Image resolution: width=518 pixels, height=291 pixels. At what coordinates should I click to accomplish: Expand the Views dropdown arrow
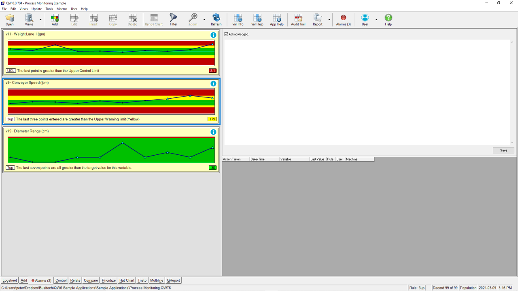(x=40, y=19)
